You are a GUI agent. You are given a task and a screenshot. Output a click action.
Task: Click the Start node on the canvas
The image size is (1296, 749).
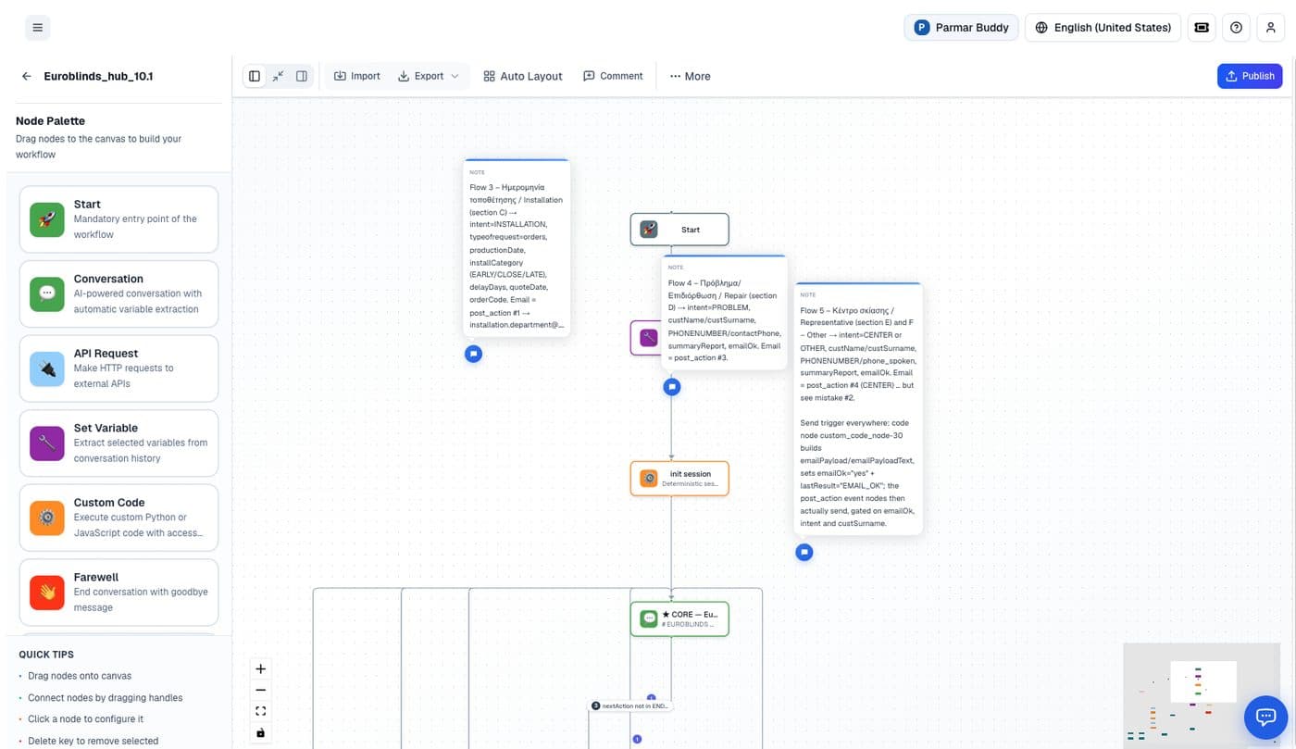pyautogui.click(x=679, y=230)
